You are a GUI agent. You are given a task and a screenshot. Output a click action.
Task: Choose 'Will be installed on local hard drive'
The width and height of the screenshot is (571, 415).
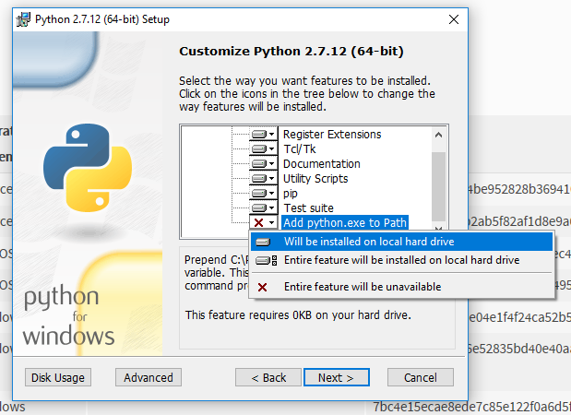pyautogui.click(x=369, y=242)
